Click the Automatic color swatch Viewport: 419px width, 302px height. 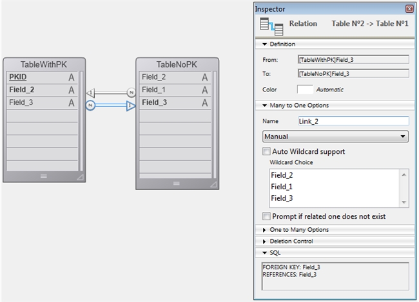click(x=305, y=90)
